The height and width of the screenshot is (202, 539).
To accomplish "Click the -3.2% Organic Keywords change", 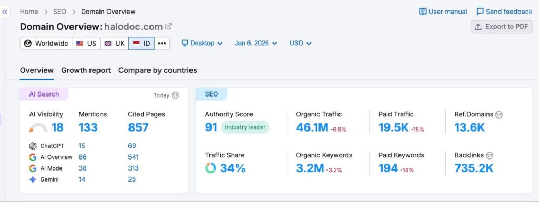I will pos(334,170).
